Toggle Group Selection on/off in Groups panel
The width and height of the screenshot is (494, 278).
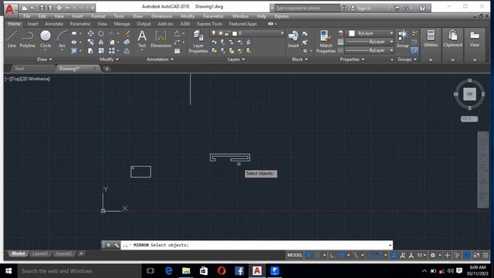click(414, 50)
